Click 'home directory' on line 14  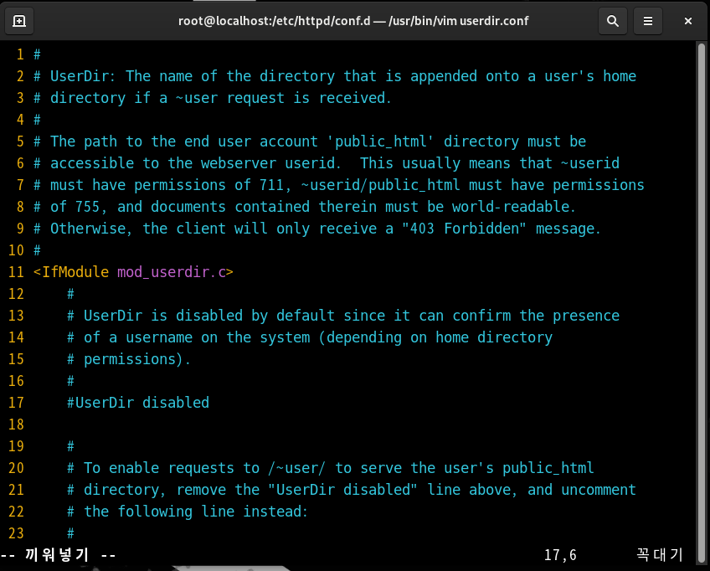click(494, 337)
